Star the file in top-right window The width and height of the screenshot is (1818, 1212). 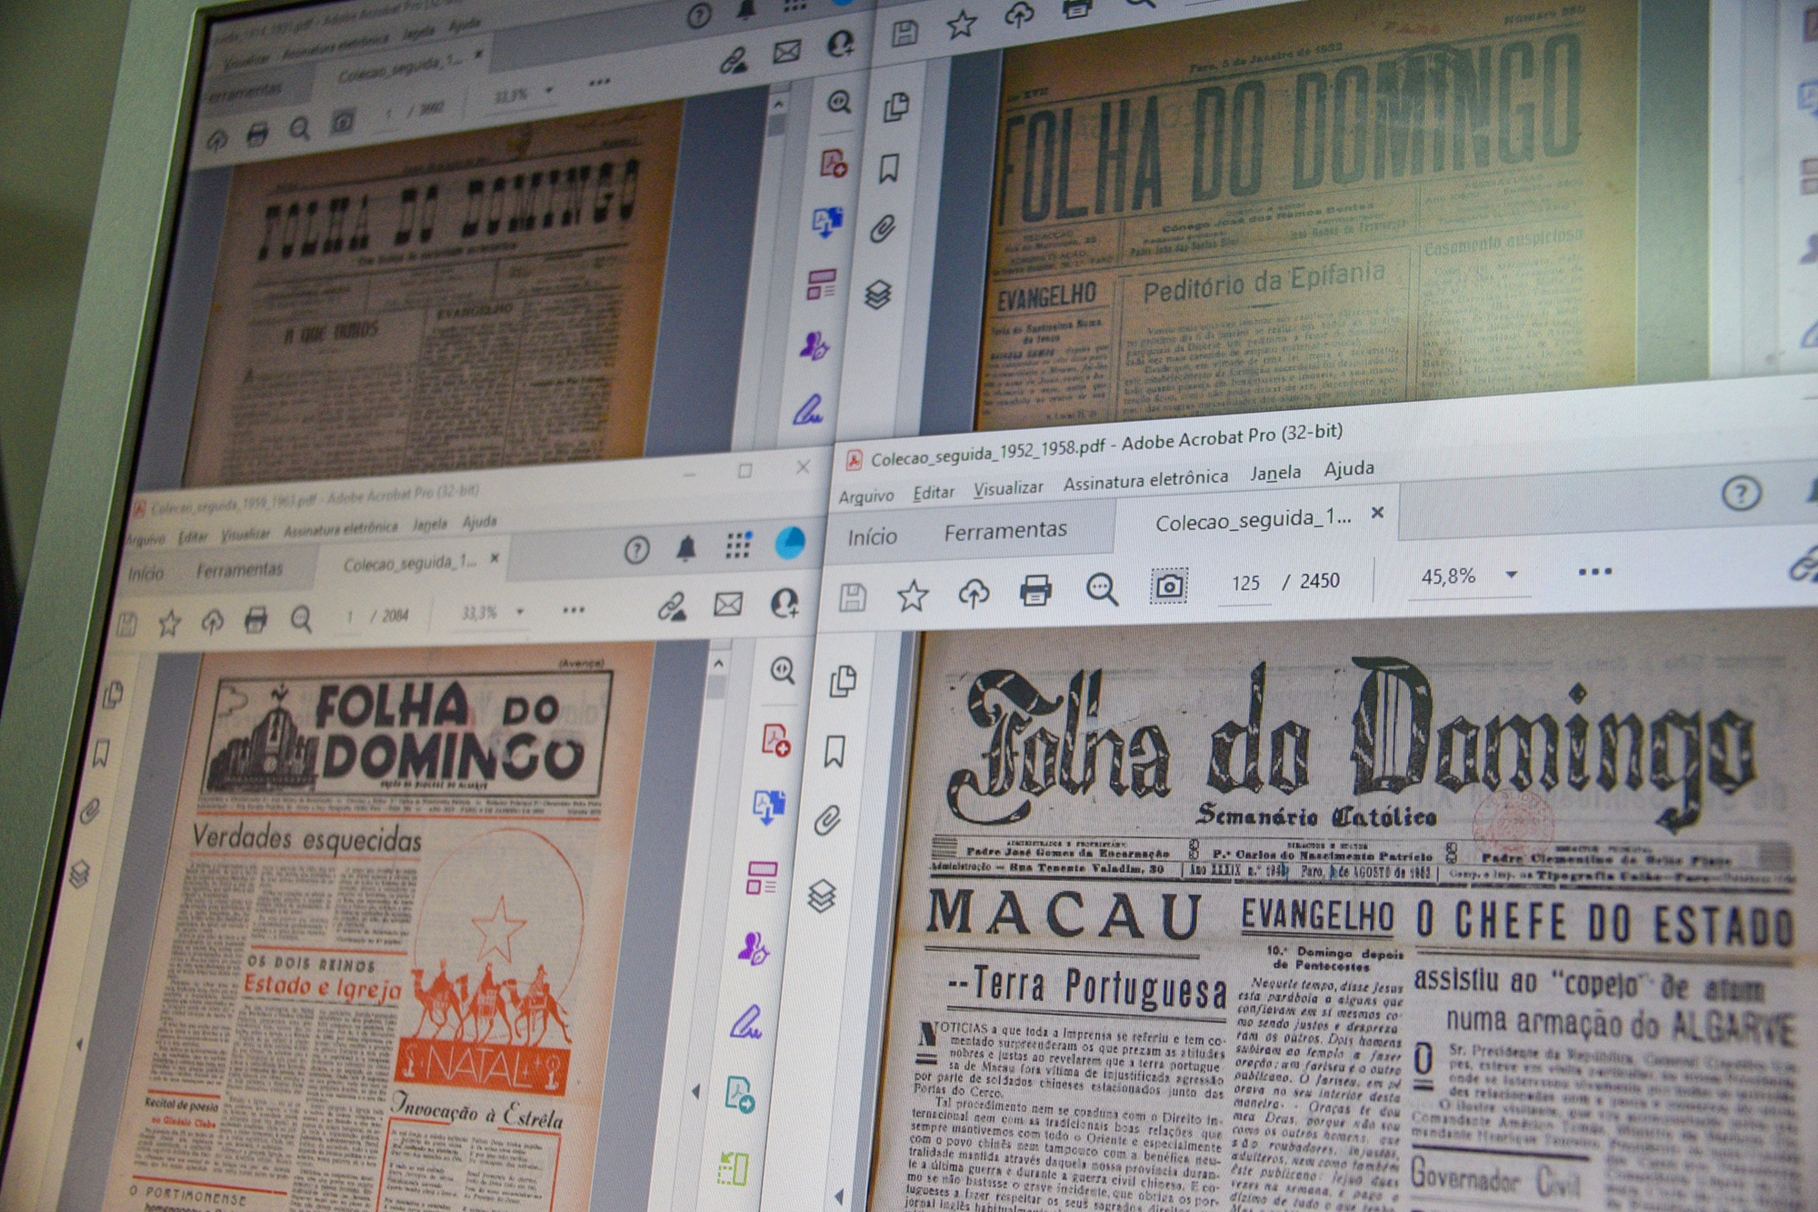(x=961, y=23)
